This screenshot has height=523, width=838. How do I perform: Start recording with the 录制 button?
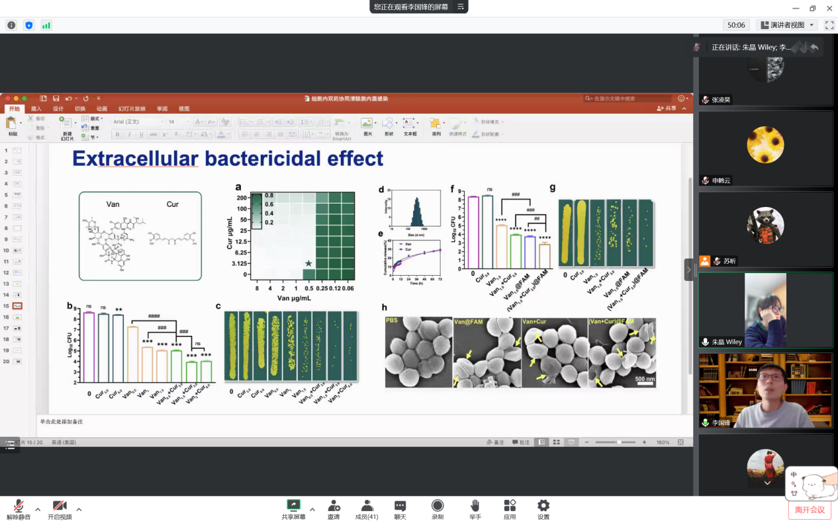tap(438, 509)
